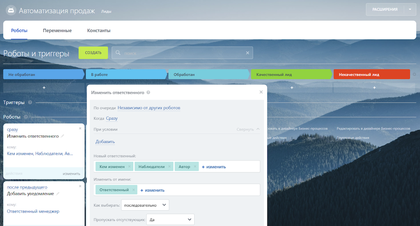Click inside the Изменить от имени tag field
This screenshot has height=226, width=420.
coord(177,190)
